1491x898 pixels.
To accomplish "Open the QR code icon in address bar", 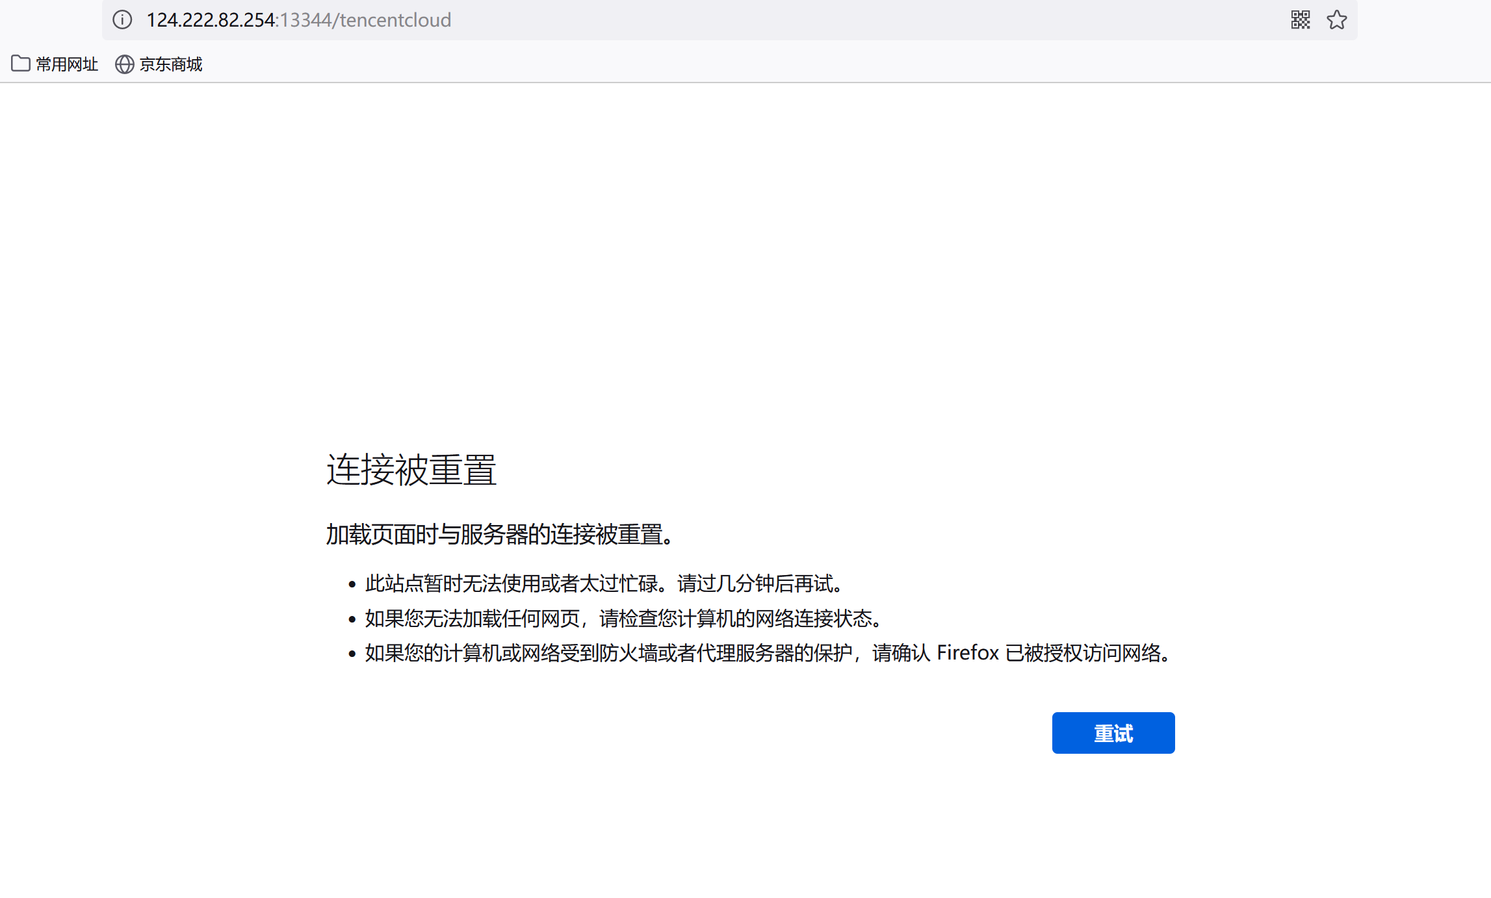I will [x=1300, y=20].
